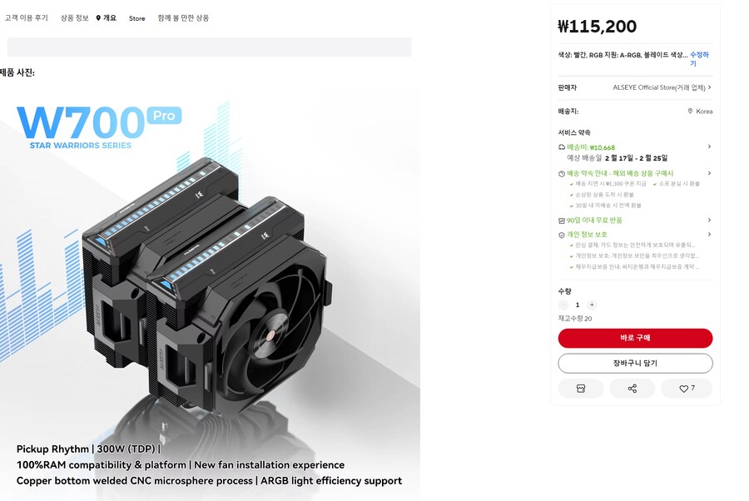The width and height of the screenshot is (749, 501).
Task: Click the shipping truck icon near 배송비
Action: (562, 147)
